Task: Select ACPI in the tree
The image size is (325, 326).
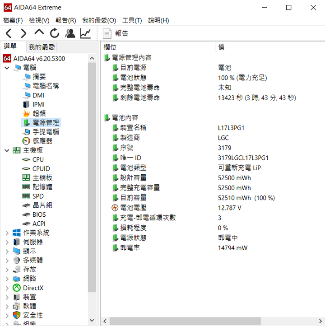Action: point(39,224)
